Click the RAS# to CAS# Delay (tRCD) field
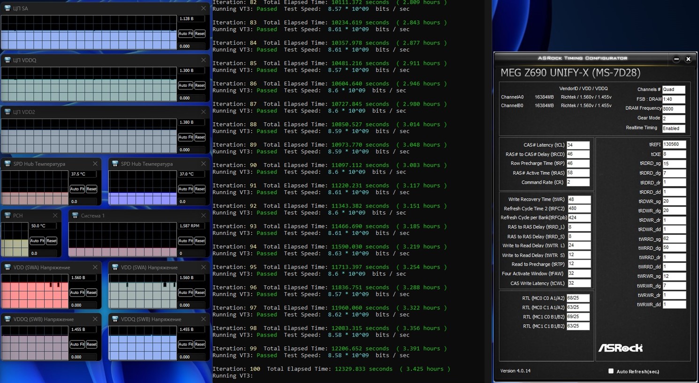 coord(578,154)
